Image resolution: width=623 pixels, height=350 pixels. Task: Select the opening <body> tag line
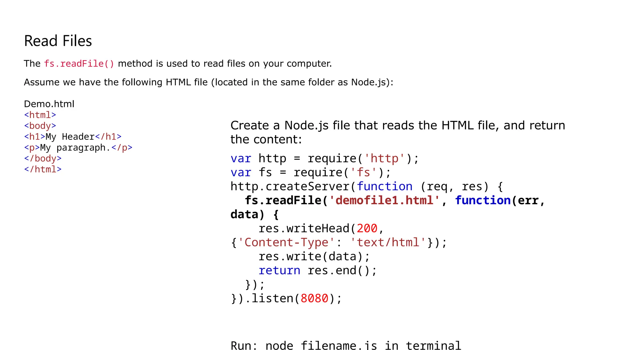(40, 126)
